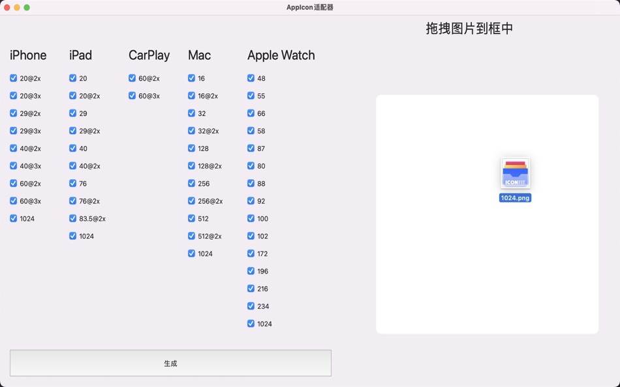Disable the iPhone 29@2x checkbox
The image size is (620, 387).
(x=14, y=113)
